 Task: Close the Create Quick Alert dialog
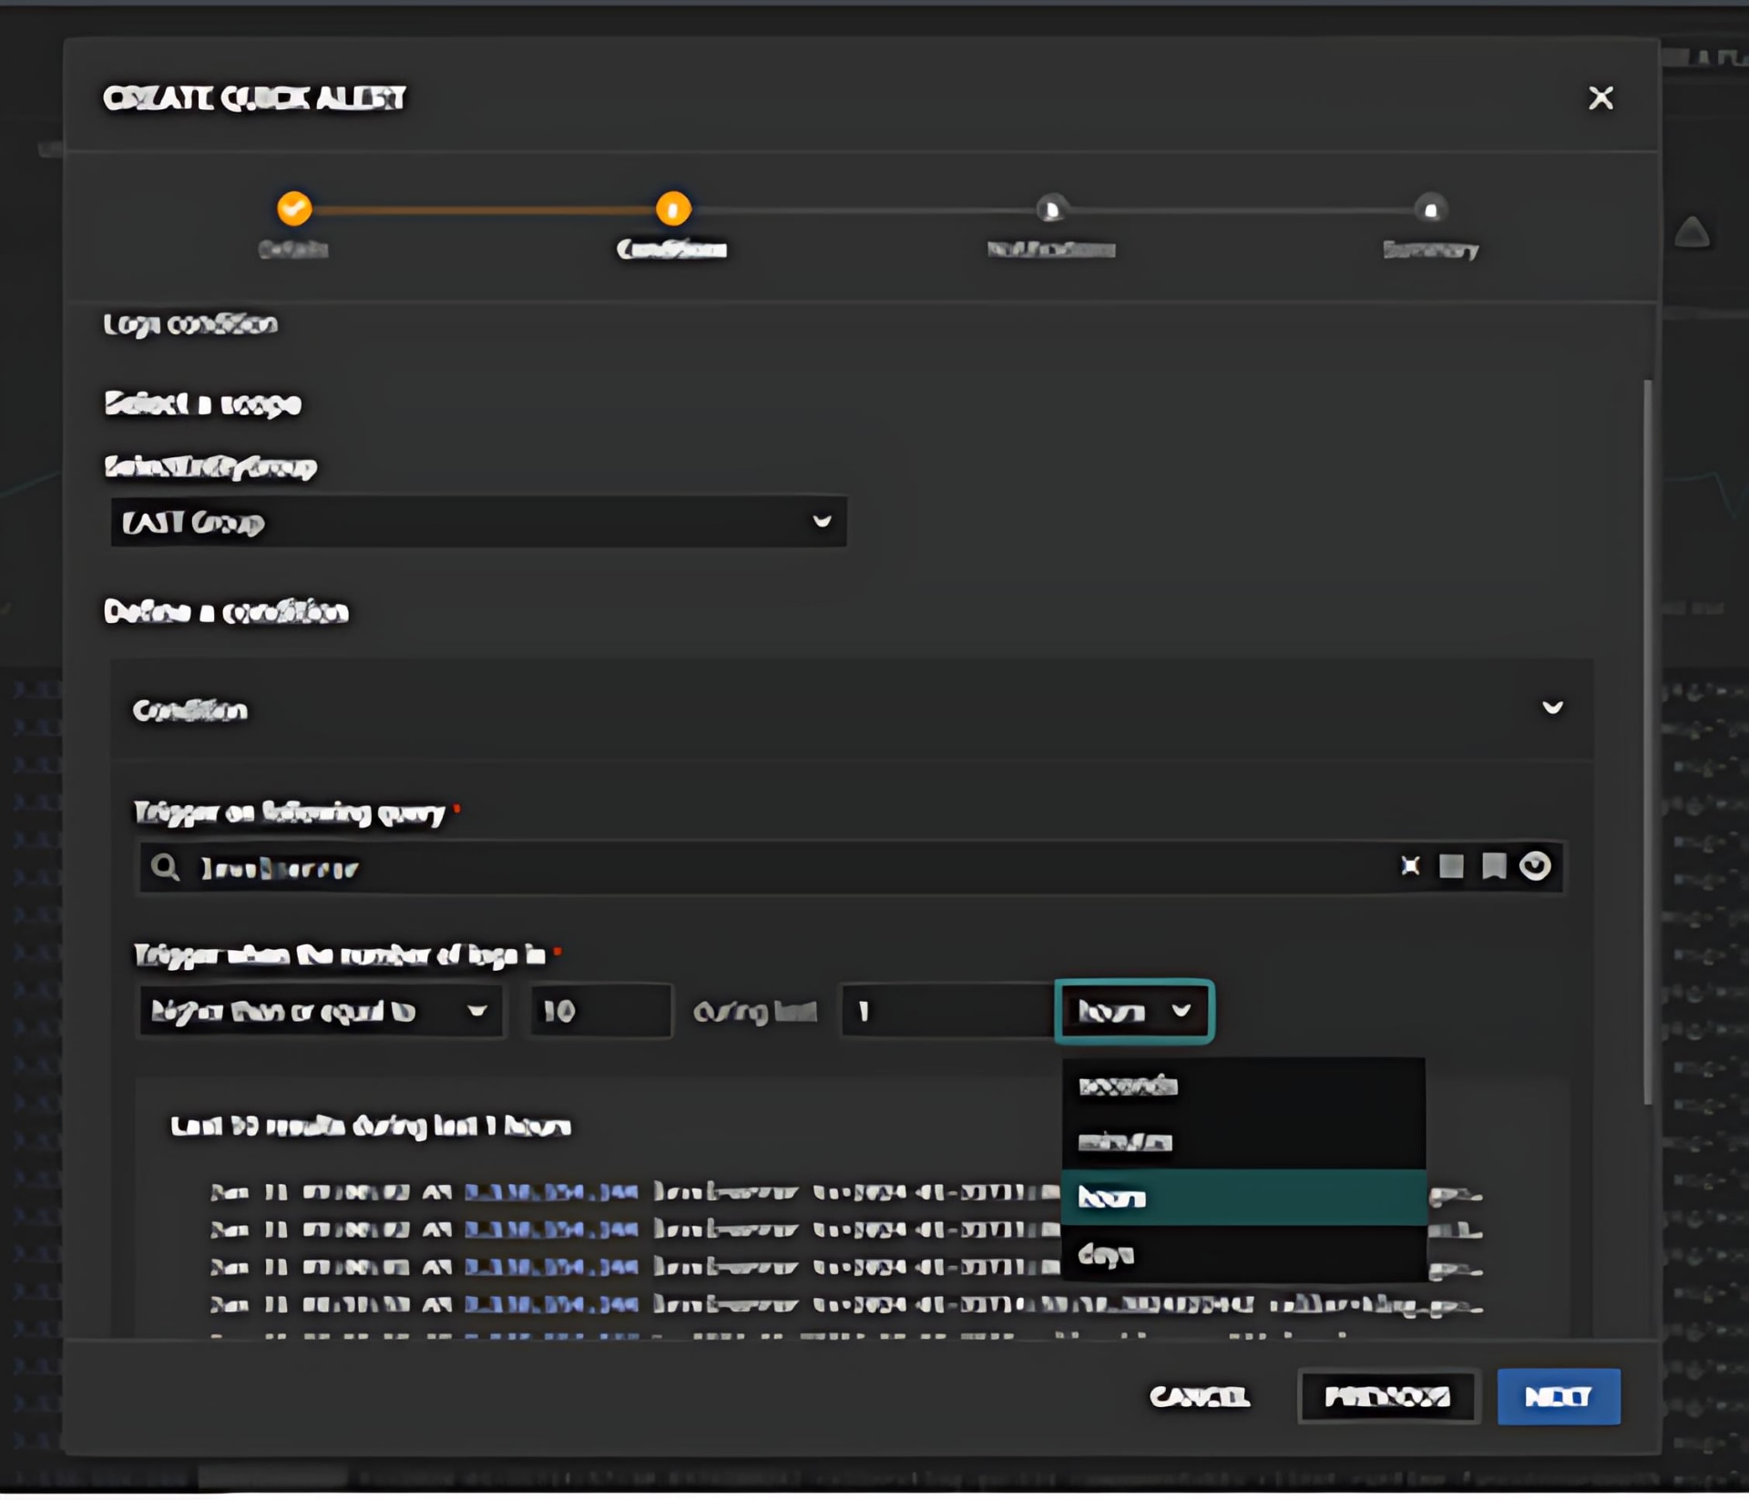coord(1601,98)
